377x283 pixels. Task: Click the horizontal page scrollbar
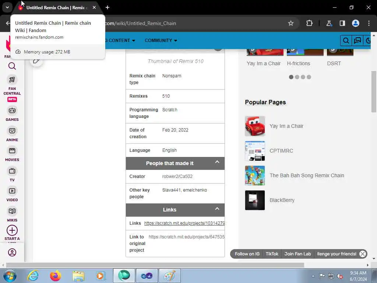click(x=155, y=265)
